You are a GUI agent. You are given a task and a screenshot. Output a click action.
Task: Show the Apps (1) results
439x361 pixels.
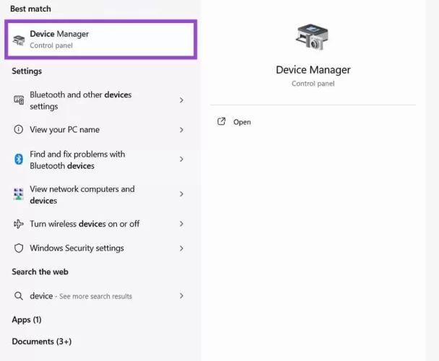coord(27,320)
